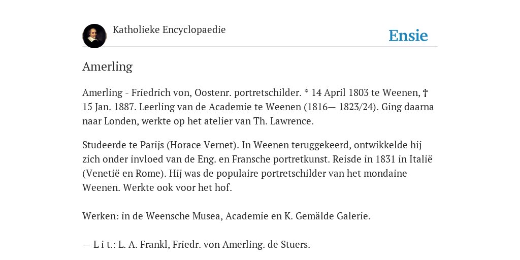The image size is (520, 260).
Task: Click the date '15 Jan. 1887'
Action: (x=109, y=107)
